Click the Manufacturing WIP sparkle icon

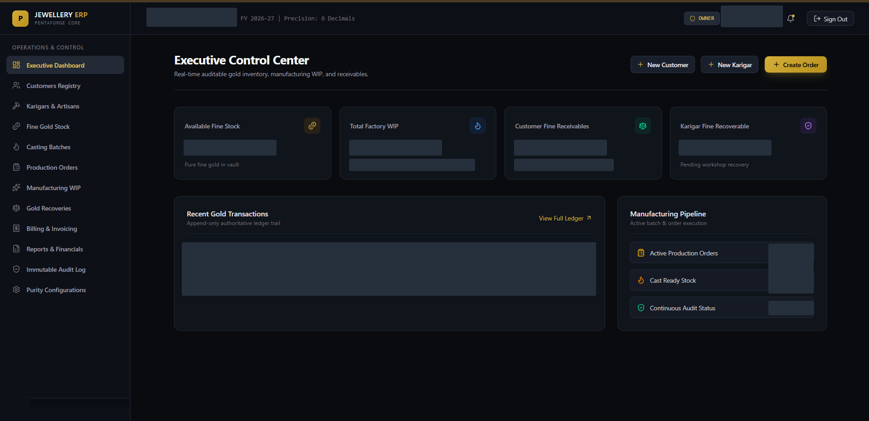coord(16,187)
